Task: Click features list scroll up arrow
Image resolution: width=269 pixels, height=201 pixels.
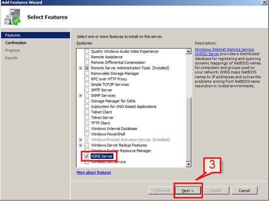Action: point(189,51)
